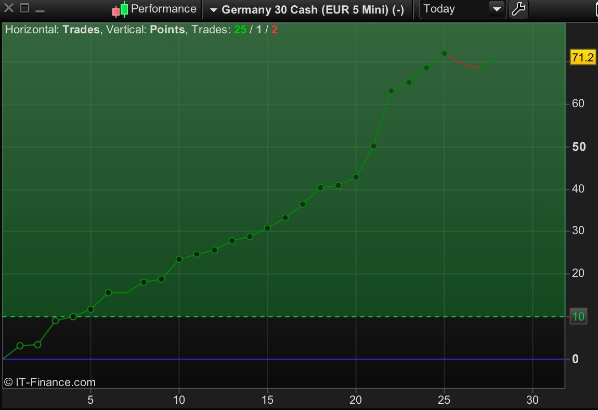The height and width of the screenshot is (410, 598).
Task: Close the performance window
Action: coord(9,8)
